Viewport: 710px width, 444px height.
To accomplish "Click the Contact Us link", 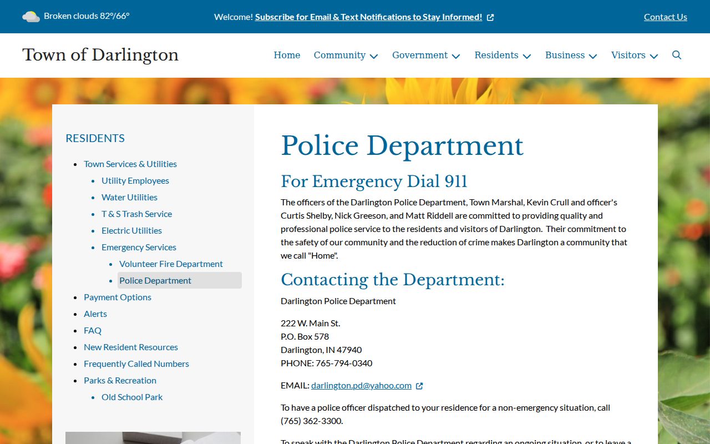I will (x=666, y=17).
